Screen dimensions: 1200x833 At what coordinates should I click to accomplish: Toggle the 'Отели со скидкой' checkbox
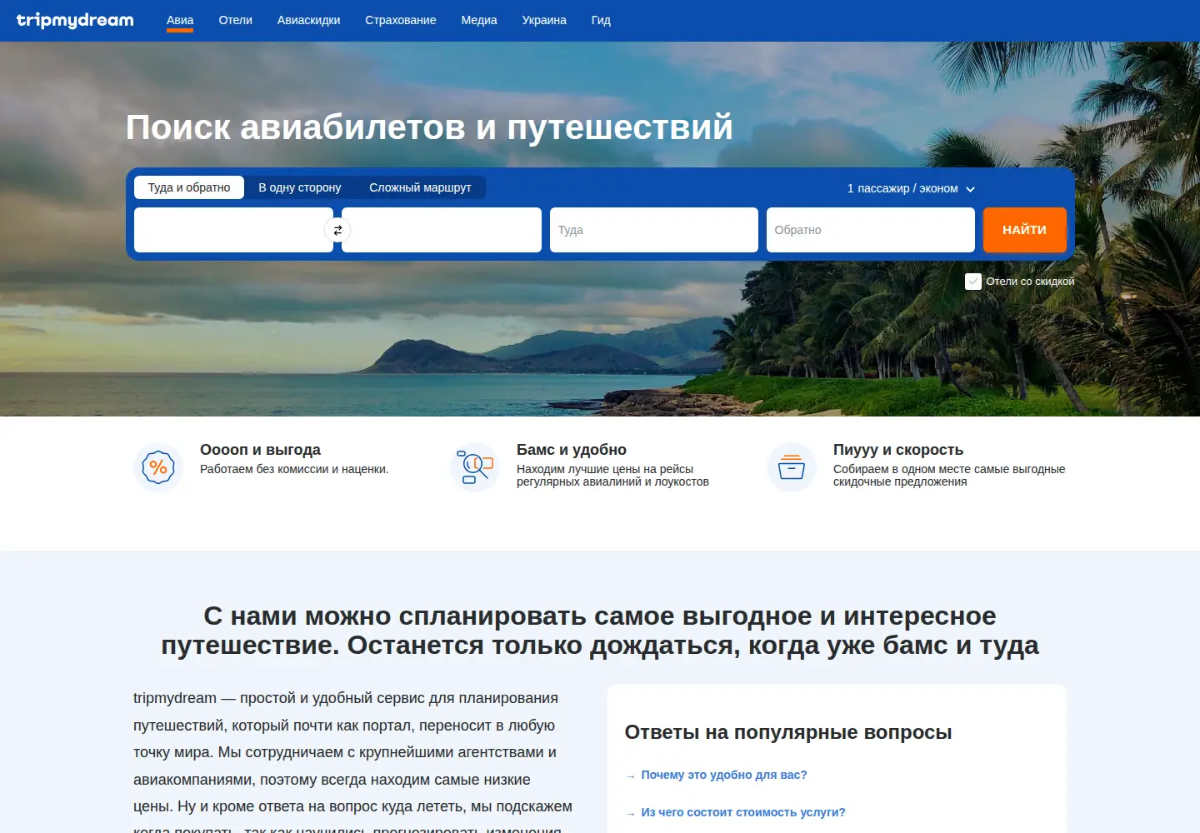[973, 282]
